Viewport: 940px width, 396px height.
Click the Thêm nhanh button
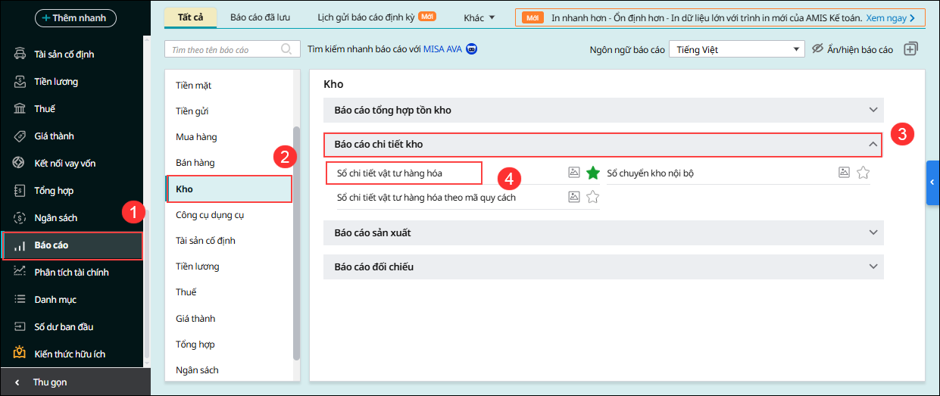pyautogui.click(x=76, y=17)
